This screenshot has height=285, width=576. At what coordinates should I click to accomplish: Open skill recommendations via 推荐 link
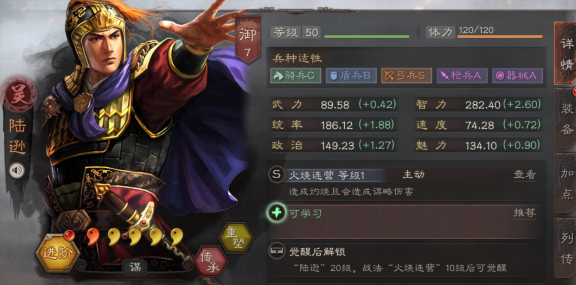[x=525, y=213]
